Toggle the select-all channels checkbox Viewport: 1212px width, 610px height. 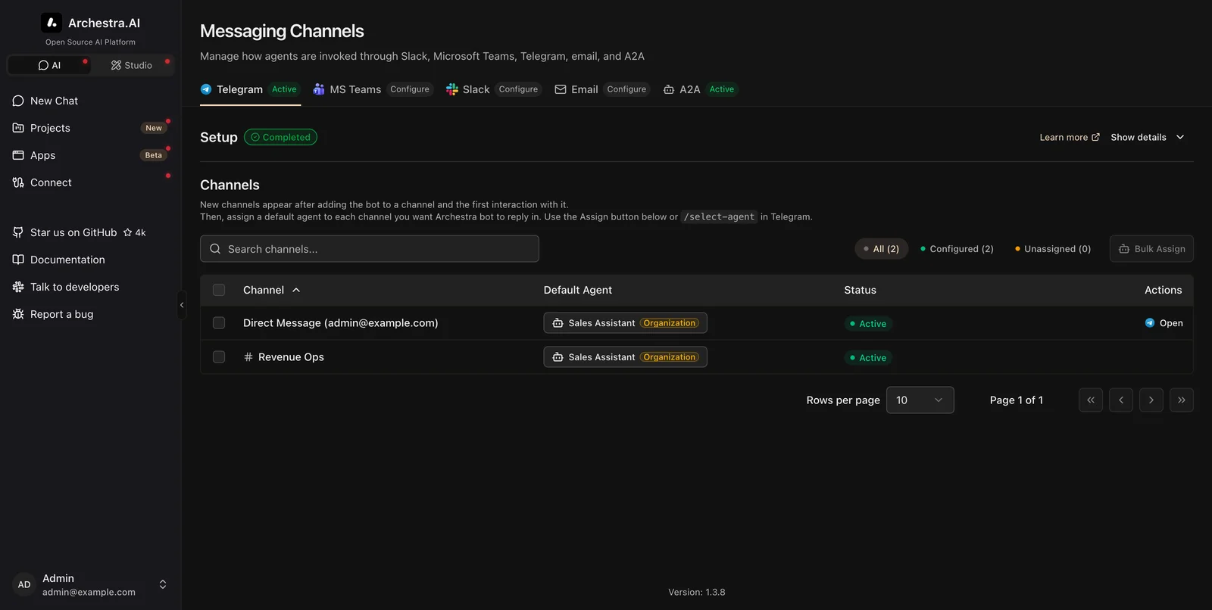coord(219,290)
